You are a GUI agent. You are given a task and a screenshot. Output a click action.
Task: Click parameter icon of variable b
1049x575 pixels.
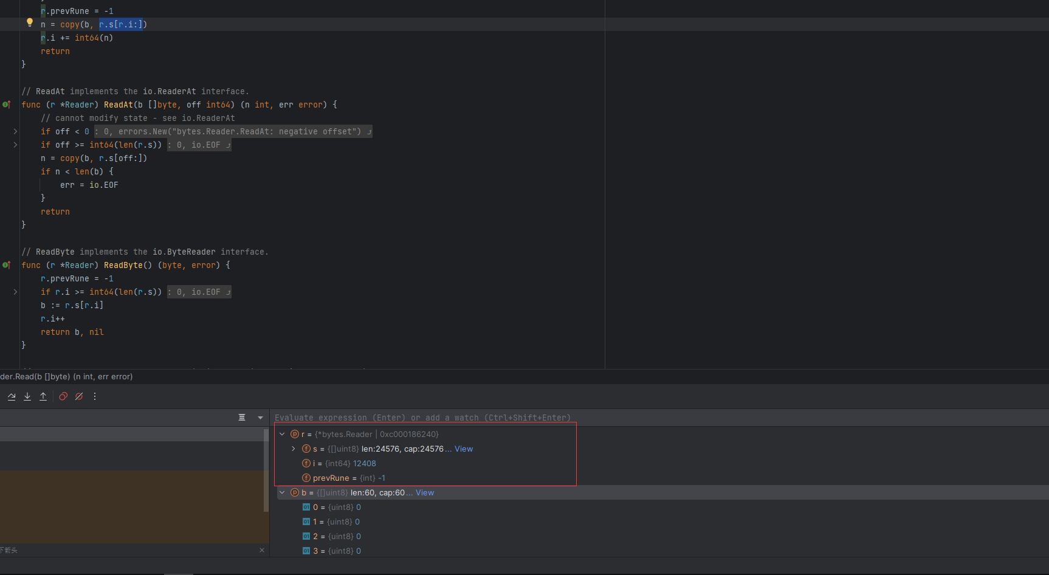tap(295, 492)
